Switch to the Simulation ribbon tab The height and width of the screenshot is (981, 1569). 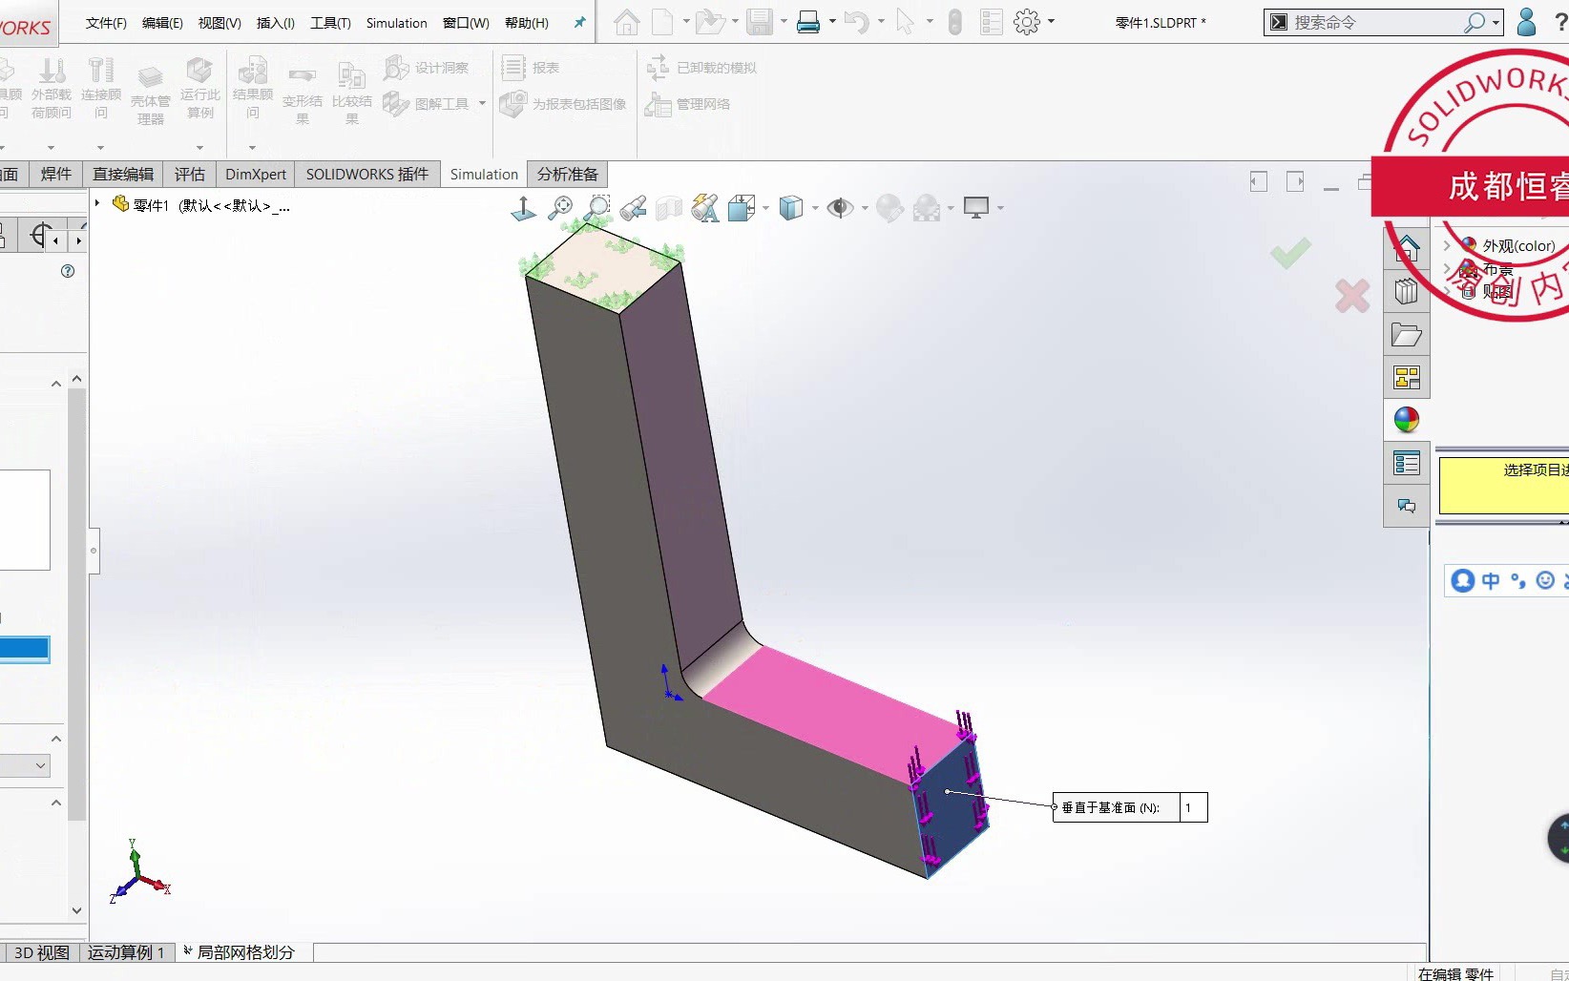click(484, 174)
